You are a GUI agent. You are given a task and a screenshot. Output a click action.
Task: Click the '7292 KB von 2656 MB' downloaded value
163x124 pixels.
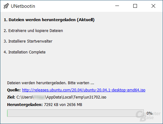(63, 105)
